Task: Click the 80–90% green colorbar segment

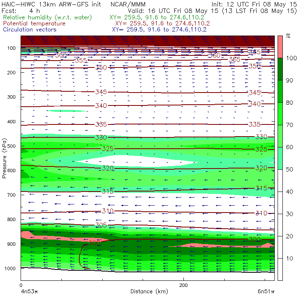Action: coord(280,91)
